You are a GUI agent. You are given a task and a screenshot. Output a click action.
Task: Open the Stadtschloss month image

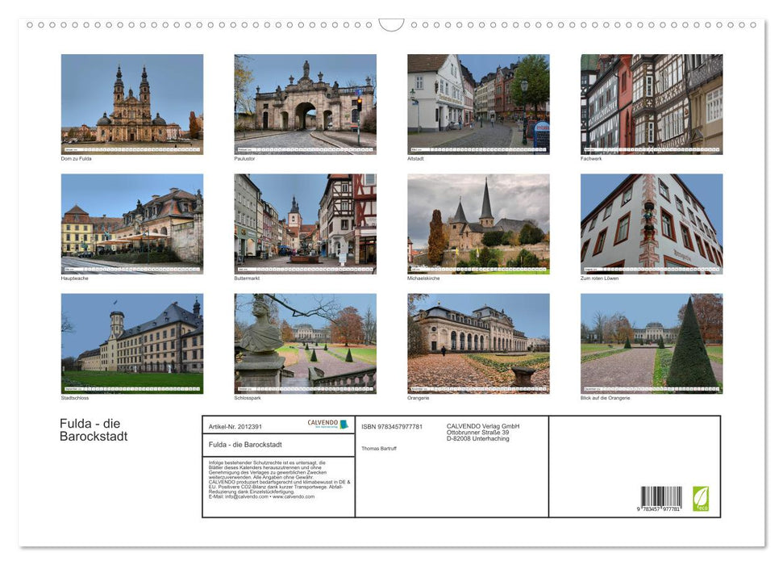coord(132,343)
